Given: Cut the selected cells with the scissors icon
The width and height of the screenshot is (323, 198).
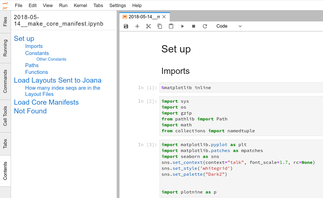Looking at the screenshot, I should [149, 26].
